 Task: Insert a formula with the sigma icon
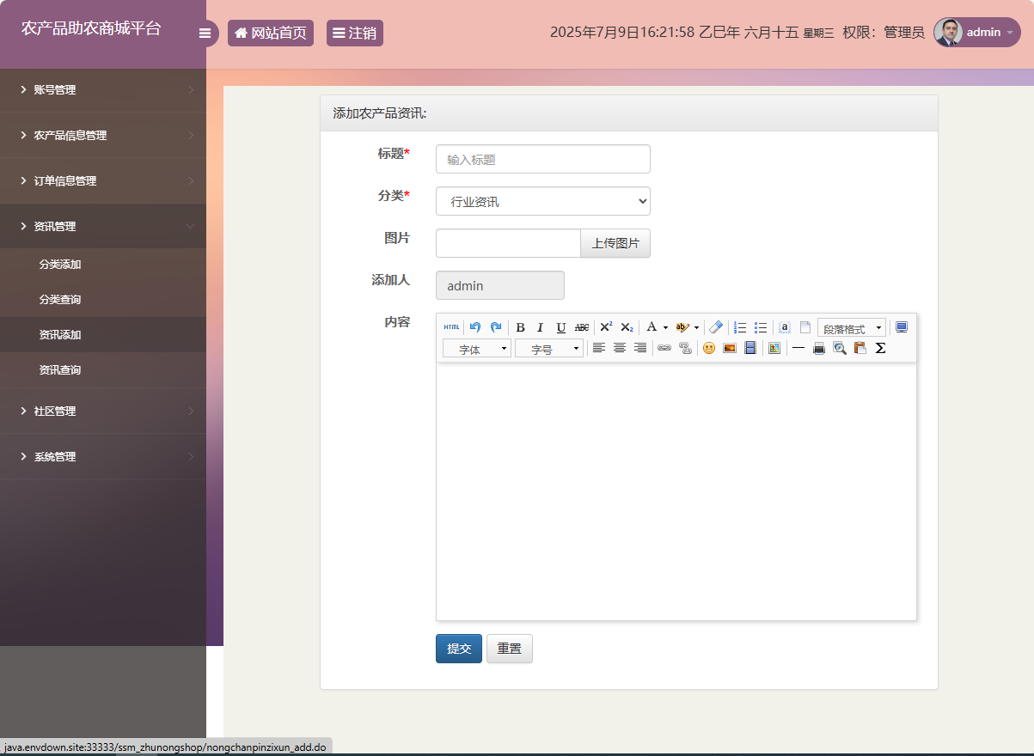880,348
